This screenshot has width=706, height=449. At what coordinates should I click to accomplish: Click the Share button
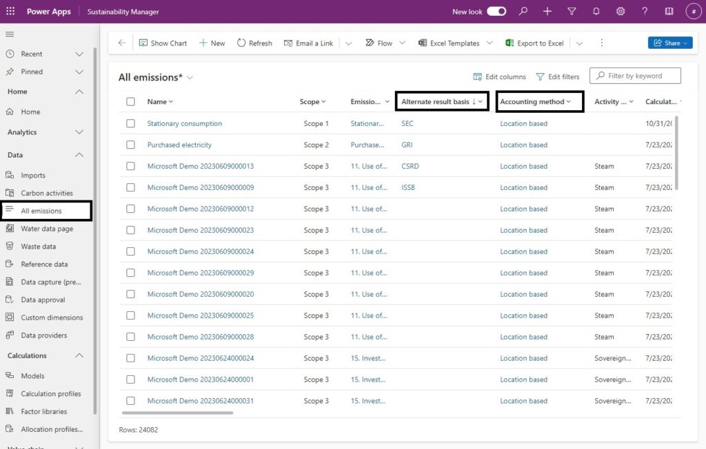[669, 43]
